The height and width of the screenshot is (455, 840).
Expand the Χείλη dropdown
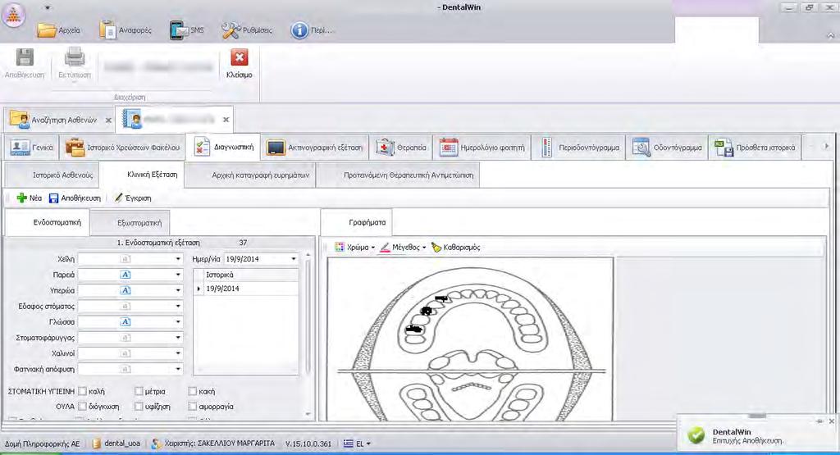(x=178, y=259)
